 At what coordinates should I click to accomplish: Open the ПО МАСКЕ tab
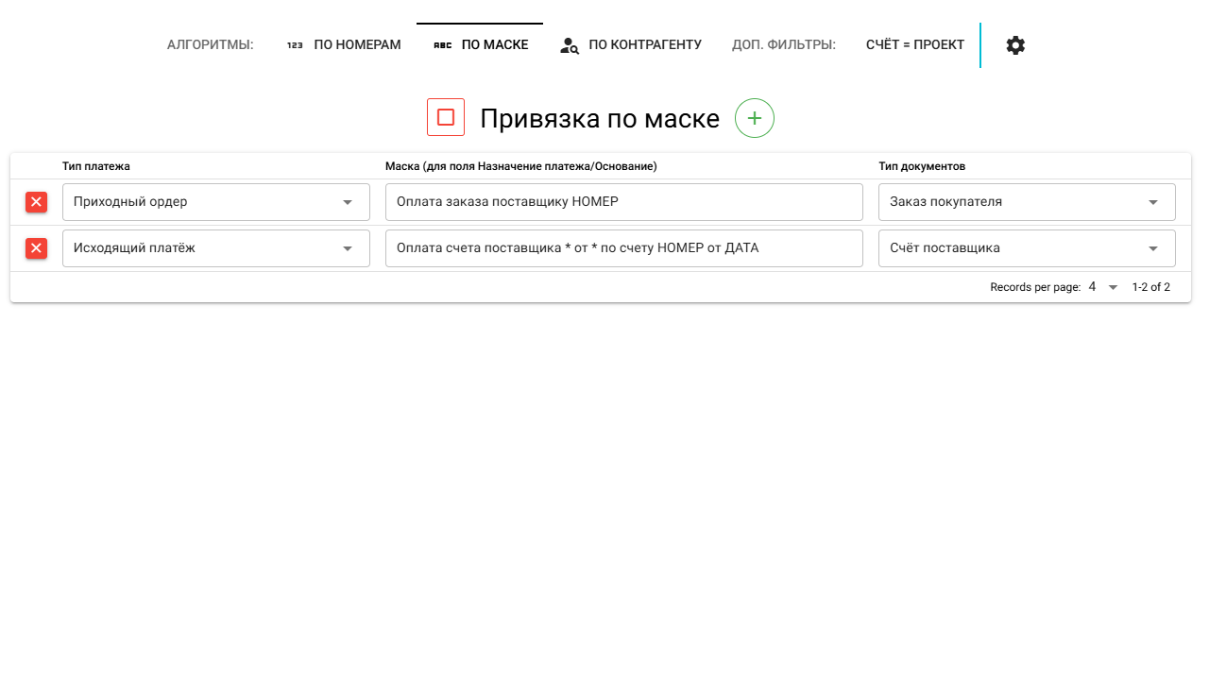tap(480, 44)
